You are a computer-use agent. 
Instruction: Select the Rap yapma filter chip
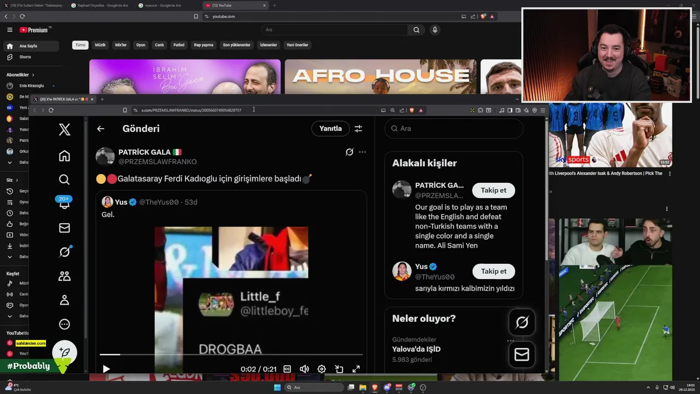pos(203,45)
